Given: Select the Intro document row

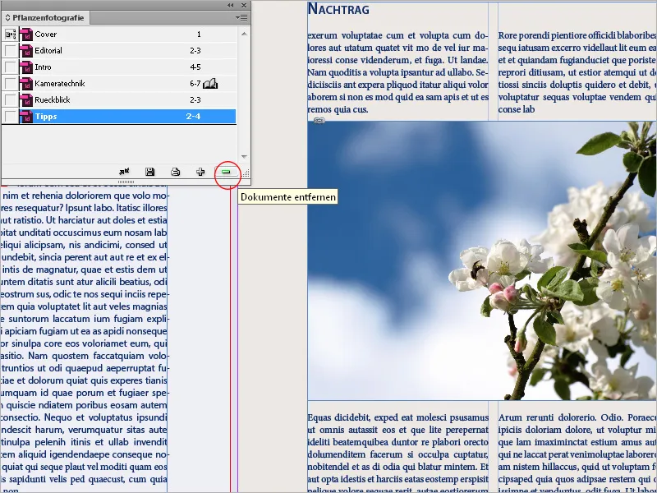Looking at the screenshot, I should coord(119,67).
